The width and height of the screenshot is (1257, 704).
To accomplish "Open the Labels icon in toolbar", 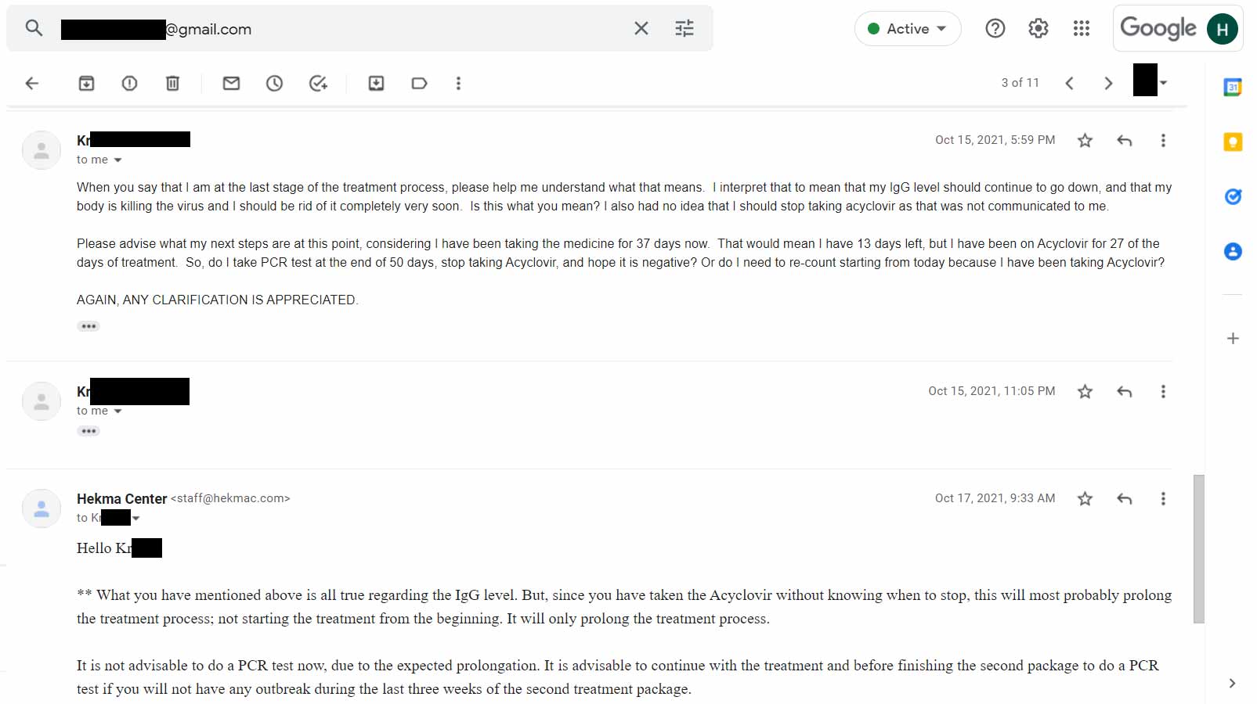I will tap(419, 83).
